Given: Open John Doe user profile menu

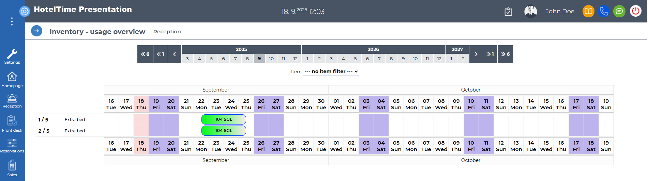Looking at the screenshot, I should tap(560, 11).
